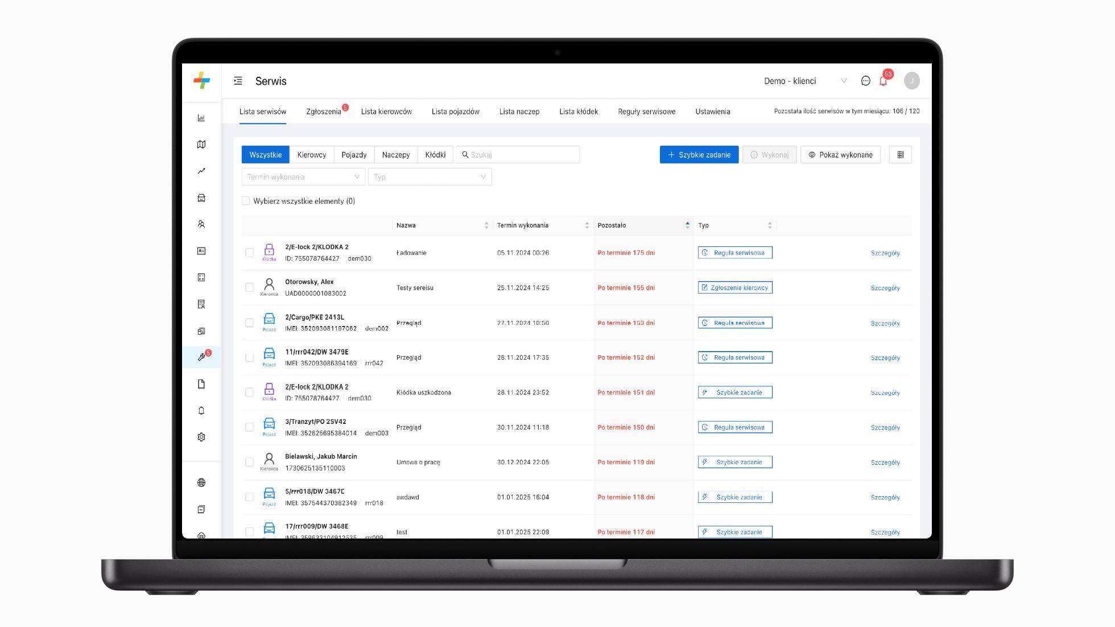Check 'Wybierz wszystkie elementy' checkbox

click(x=246, y=201)
